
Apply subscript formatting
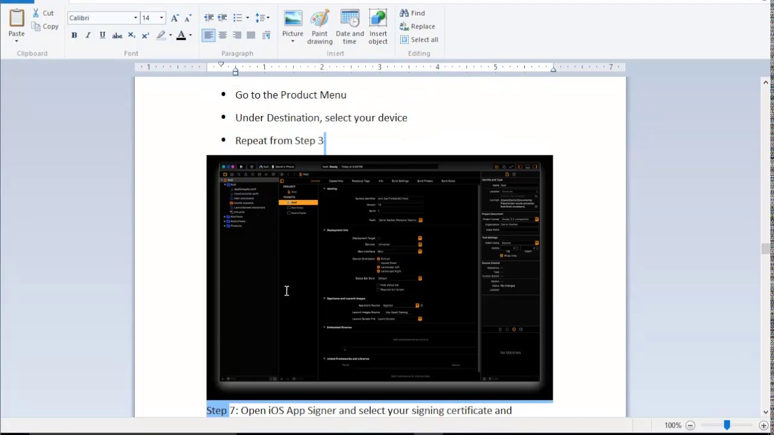pyautogui.click(x=131, y=36)
